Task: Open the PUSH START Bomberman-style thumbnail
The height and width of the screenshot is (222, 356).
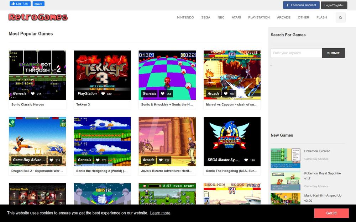Action: [167, 194]
